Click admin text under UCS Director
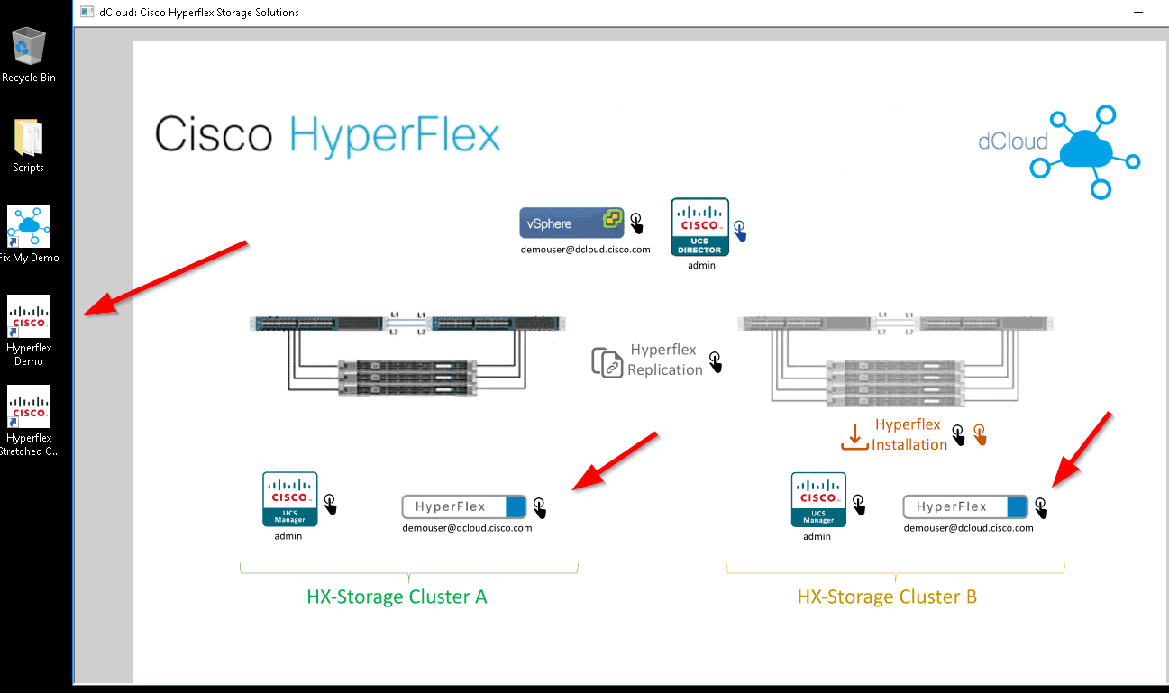1169x693 pixels. pyautogui.click(x=701, y=266)
